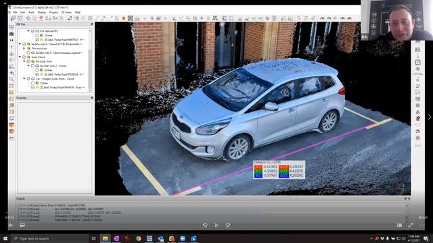Open the Windows notification center icon

426,238
